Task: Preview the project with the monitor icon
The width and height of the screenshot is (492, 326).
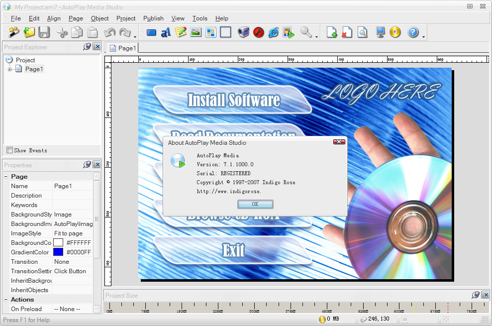Action: [380, 32]
